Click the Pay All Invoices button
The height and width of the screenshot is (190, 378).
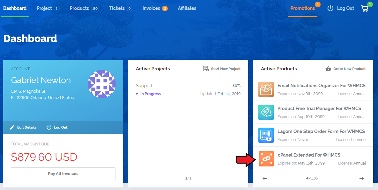[x=63, y=174]
